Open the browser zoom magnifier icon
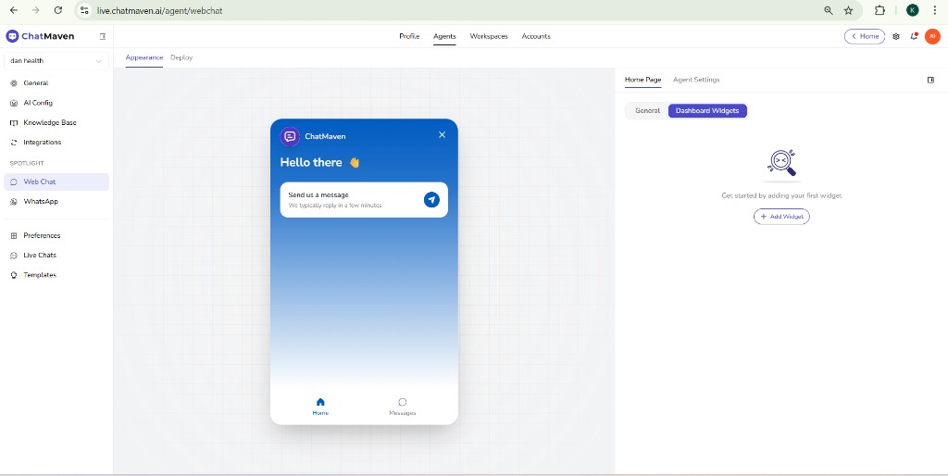Viewport: 948px width, 476px height. [x=829, y=10]
